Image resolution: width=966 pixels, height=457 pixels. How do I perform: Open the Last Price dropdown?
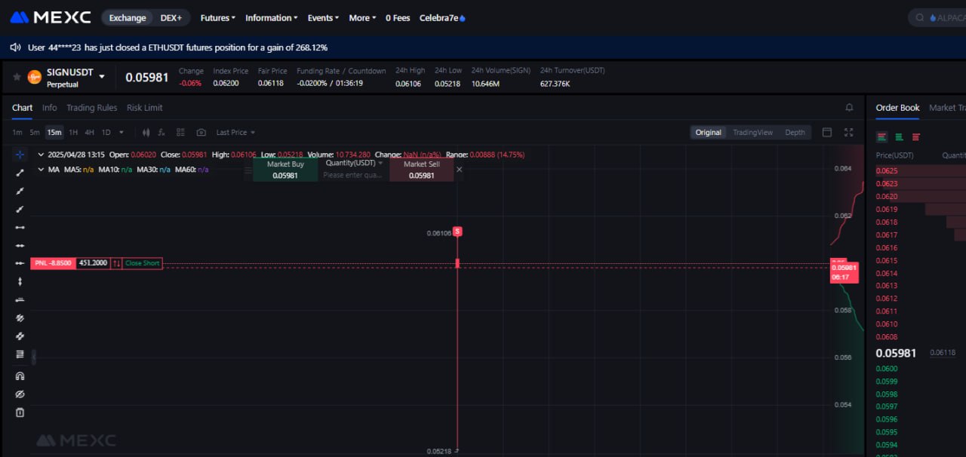pos(235,132)
